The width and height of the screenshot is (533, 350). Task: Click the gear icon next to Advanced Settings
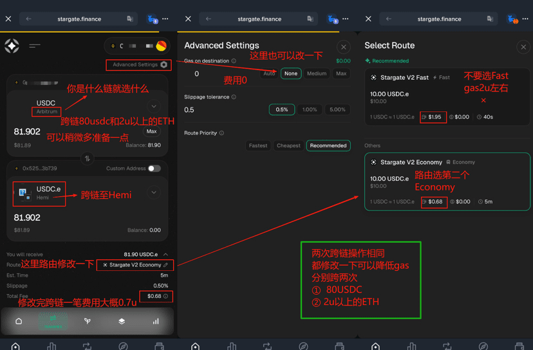coord(164,64)
